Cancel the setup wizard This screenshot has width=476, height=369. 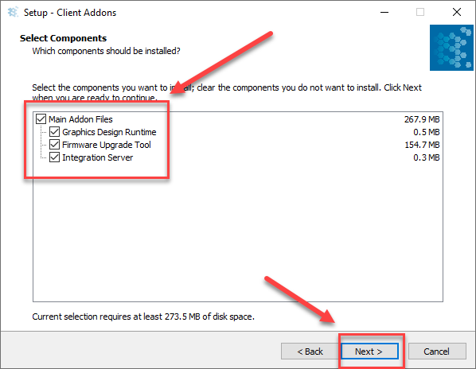pyautogui.click(x=437, y=352)
